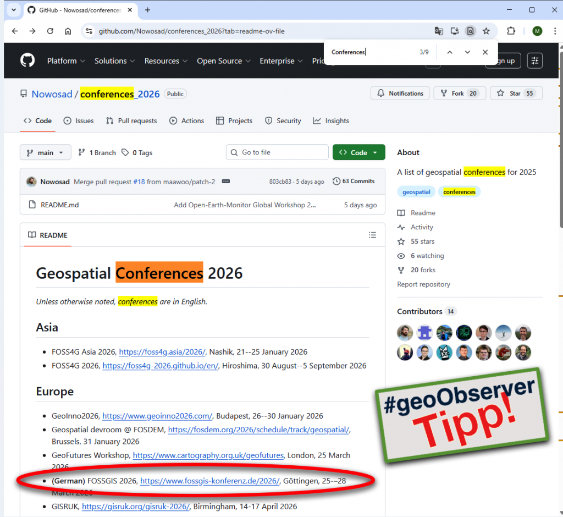Open the Pull requests tab

(131, 121)
